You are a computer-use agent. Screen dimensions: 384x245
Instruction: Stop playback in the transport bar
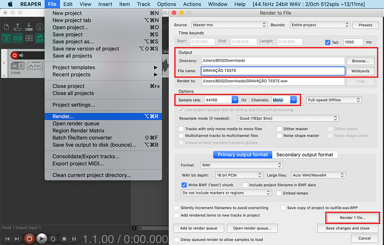click(64, 238)
